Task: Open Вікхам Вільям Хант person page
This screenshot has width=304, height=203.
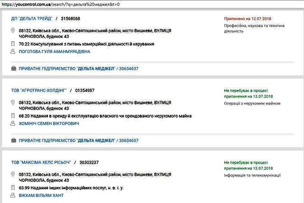Action: coord(41,195)
